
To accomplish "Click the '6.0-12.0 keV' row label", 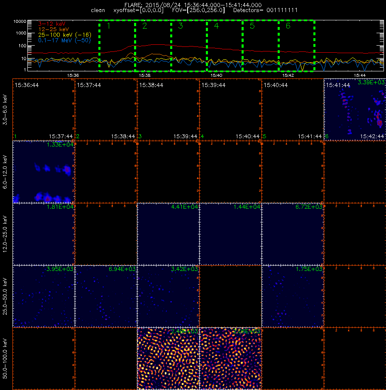I will (5, 172).
